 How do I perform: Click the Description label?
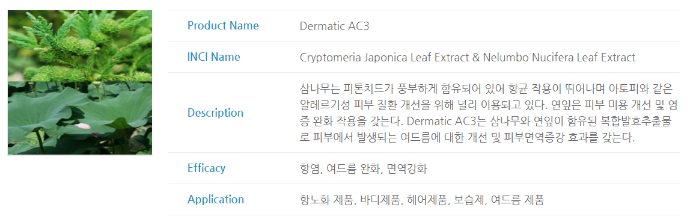coord(215,113)
